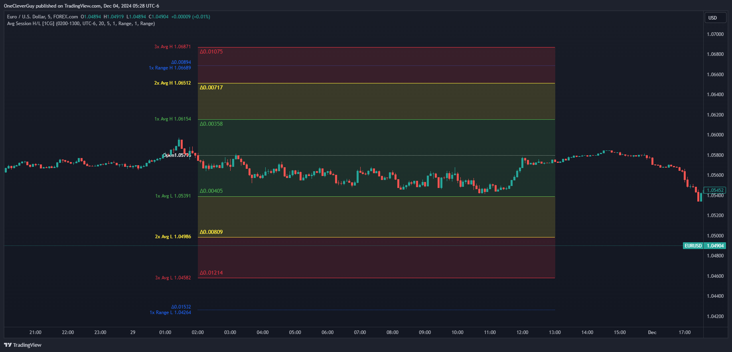This screenshot has height=352, width=732.
Task: Click the high value H1.04919
Action: click(x=114, y=17)
